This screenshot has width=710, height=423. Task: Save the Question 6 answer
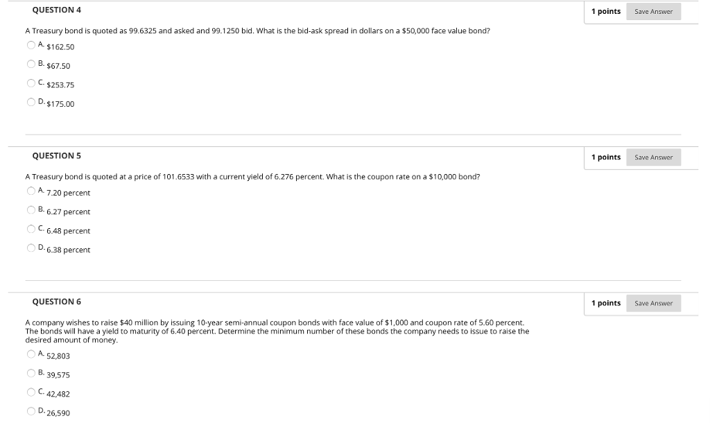(652, 303)
